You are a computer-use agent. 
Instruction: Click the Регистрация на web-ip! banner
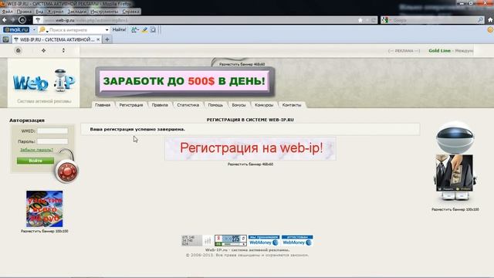[250, 148]
